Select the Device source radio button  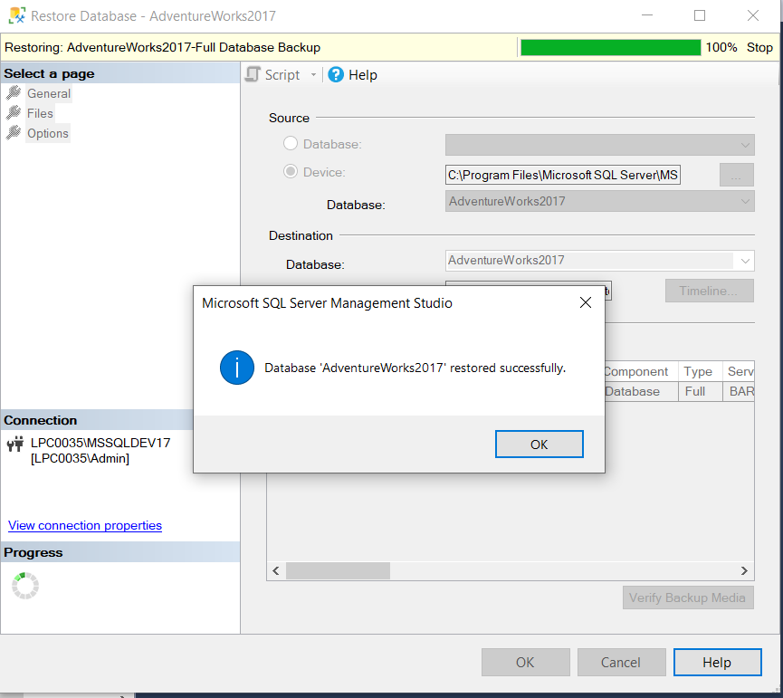pos(291,171)
